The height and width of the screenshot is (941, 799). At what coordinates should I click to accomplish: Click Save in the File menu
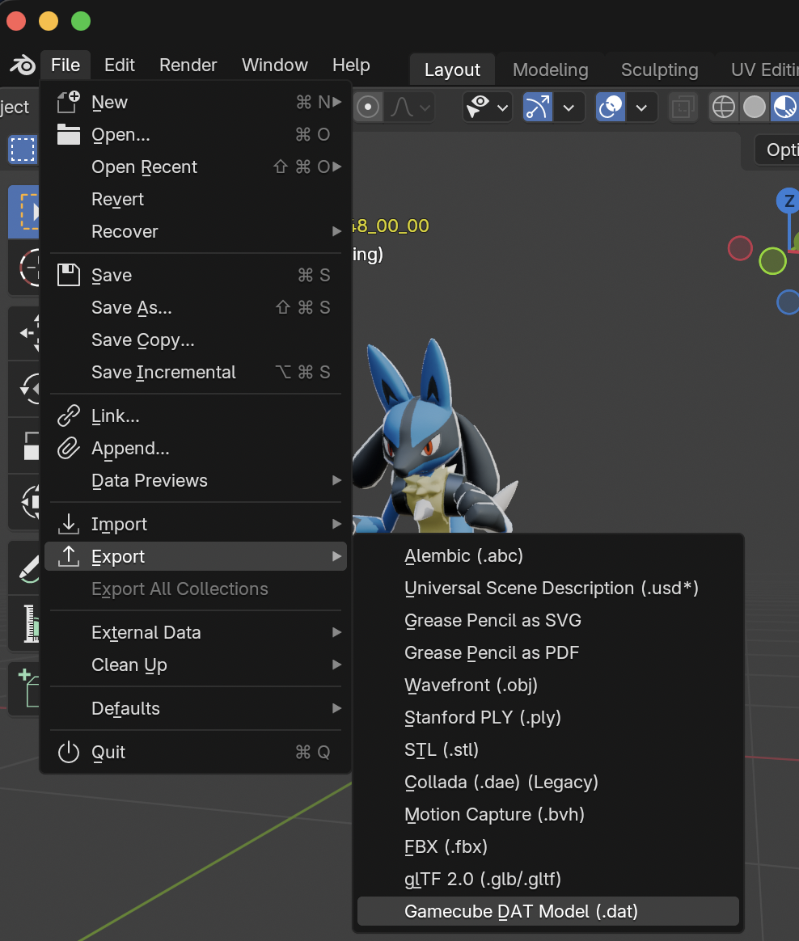click(196, 276)
